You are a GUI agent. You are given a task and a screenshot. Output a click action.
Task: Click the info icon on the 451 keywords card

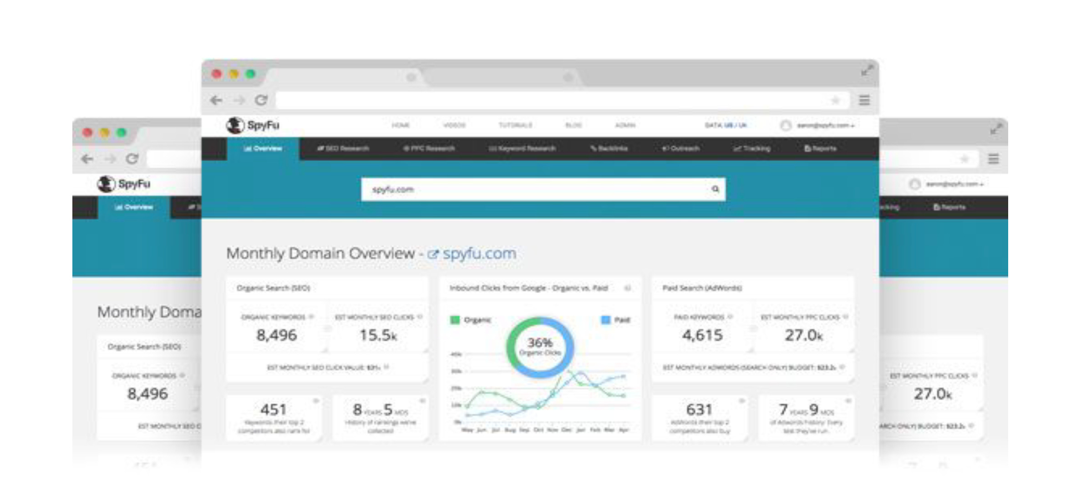click(x=316, y=400)
